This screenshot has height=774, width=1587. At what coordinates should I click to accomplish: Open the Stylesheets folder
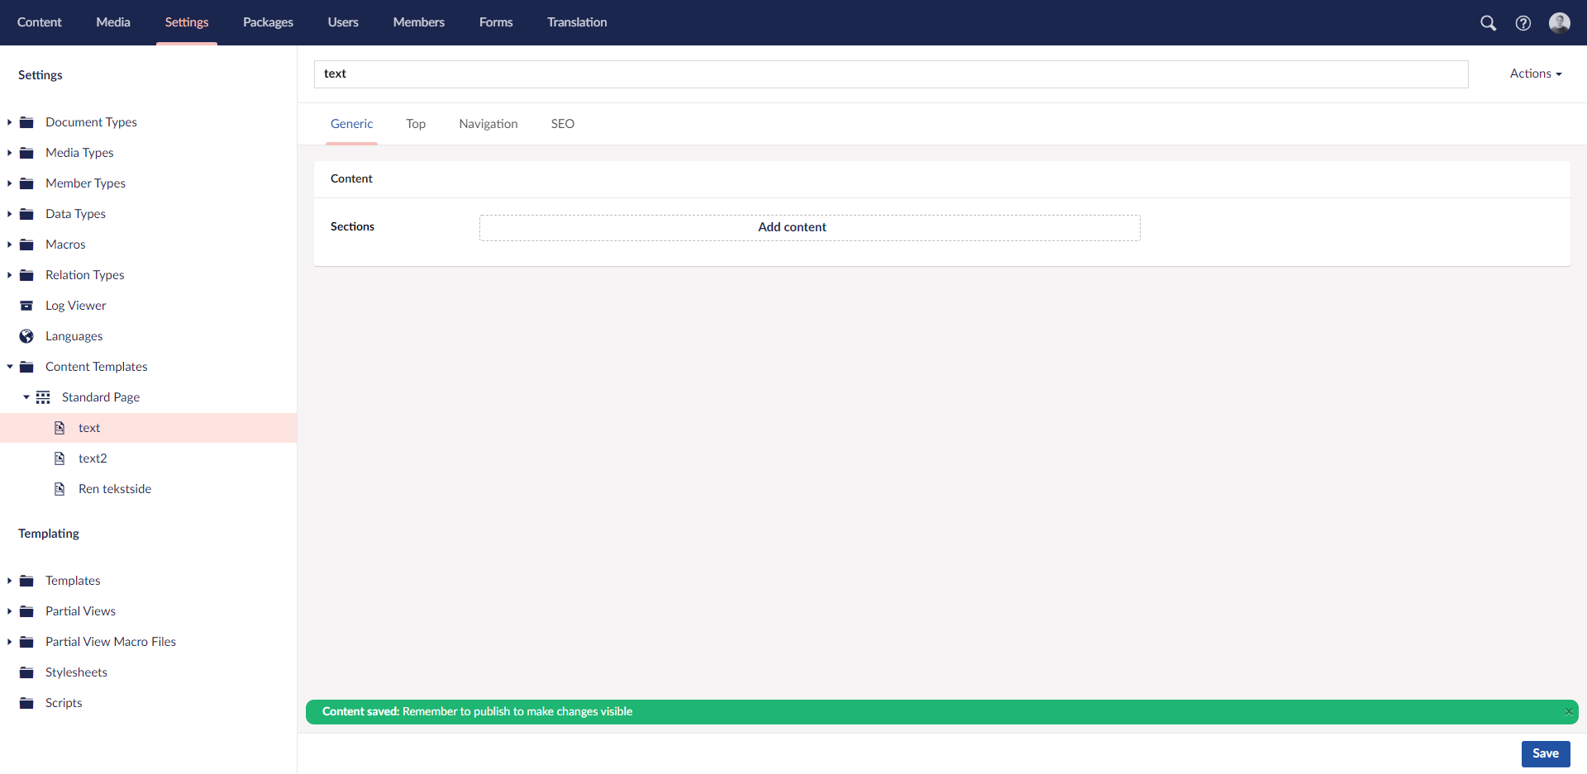[x=76, y=672]
